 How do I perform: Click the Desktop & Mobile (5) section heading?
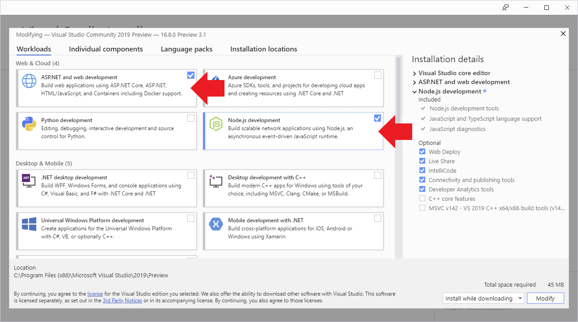click(x=44, y=164)
